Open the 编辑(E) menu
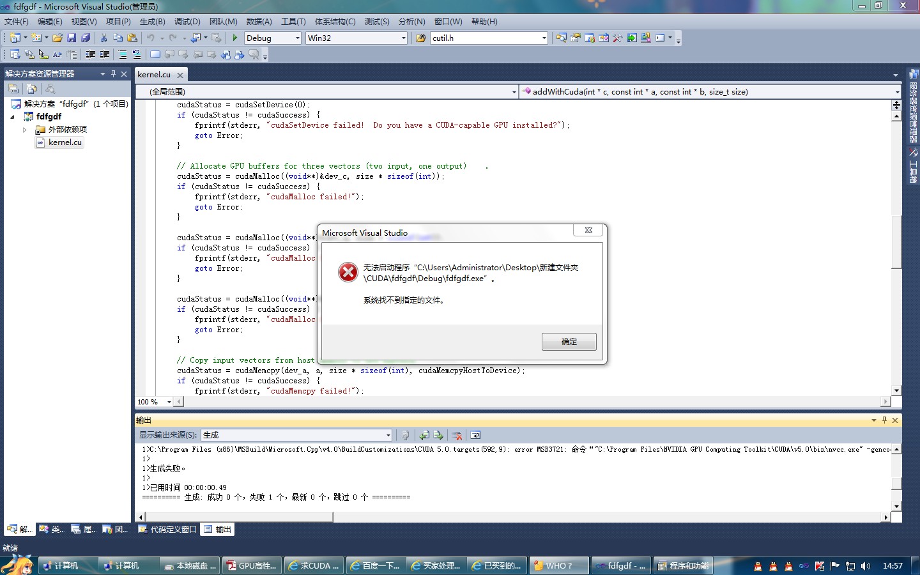 point(50,22)
